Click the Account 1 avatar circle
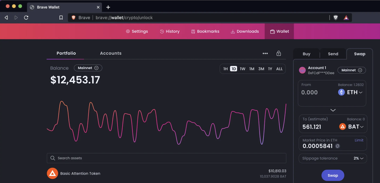Viewport: 380px width, 183px height. click(302, 70)
